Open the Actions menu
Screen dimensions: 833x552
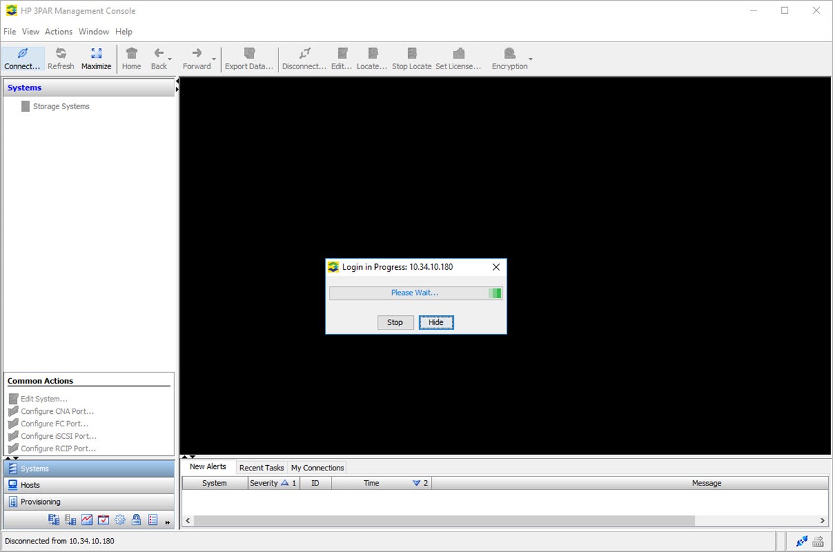tap(59, 32)
